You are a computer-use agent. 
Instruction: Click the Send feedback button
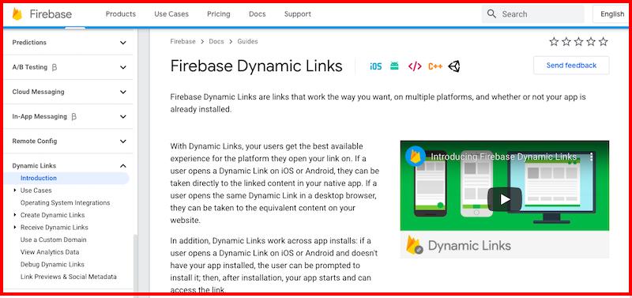571,66
